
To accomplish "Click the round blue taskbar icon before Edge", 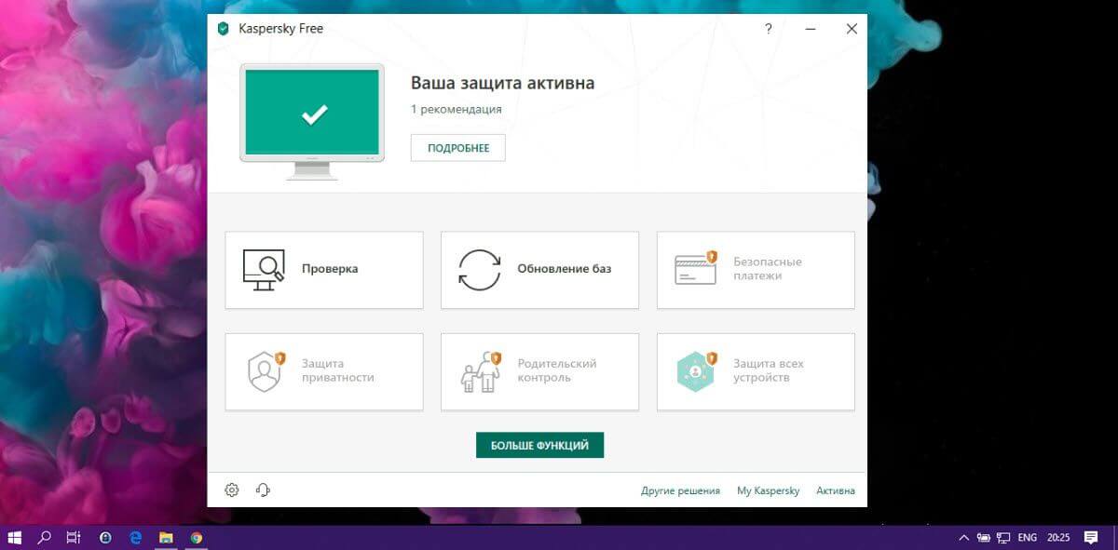I will point(105,537).
